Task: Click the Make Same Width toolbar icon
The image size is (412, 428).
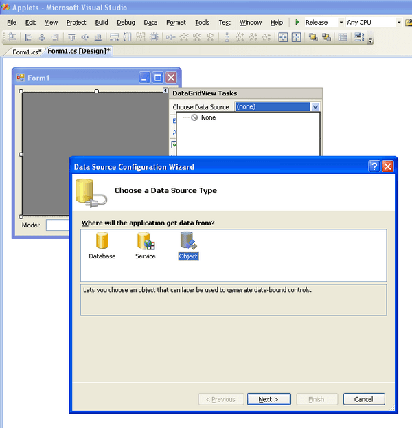Action: click(x=115, y=37)
